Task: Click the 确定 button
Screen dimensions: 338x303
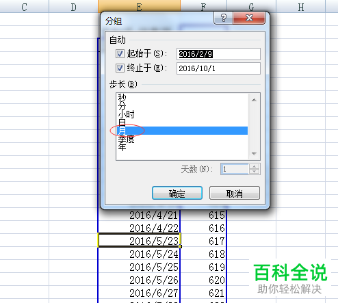Action: (x=177, y=193)
